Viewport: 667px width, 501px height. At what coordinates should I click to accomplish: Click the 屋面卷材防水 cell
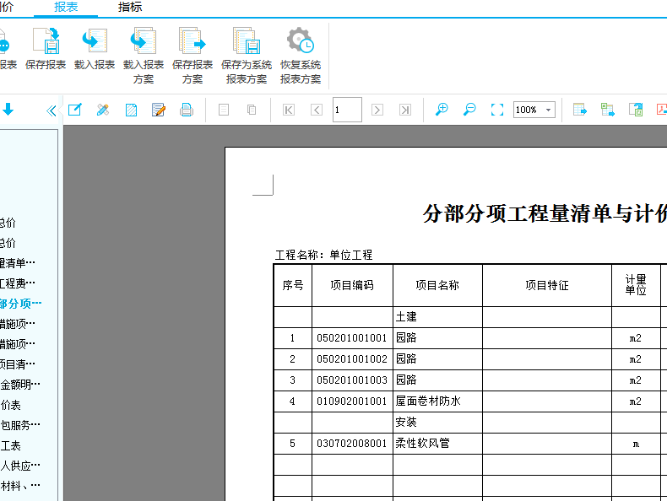tap(437, 401)
